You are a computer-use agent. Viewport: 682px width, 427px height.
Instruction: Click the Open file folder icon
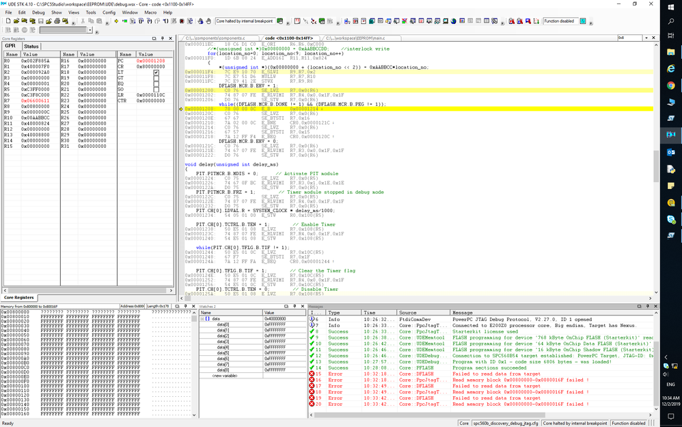pyautogui.click(x=16, y=21)
